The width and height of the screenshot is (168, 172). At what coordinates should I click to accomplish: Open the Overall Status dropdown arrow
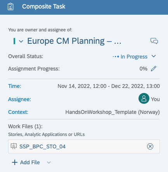(154, 56)
